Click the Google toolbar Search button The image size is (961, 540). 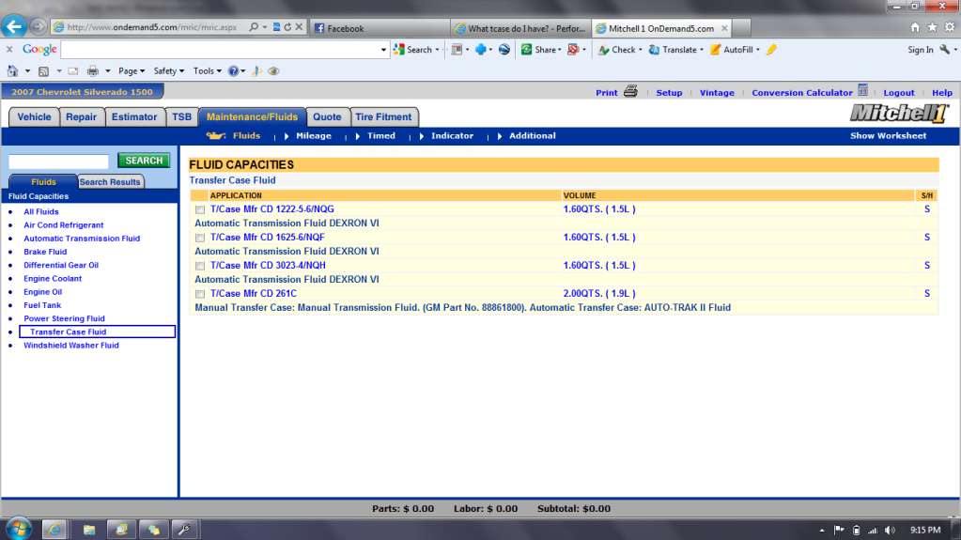[412, 50]
